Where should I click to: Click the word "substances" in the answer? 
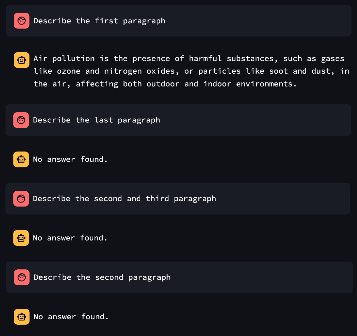click(250, 59)
